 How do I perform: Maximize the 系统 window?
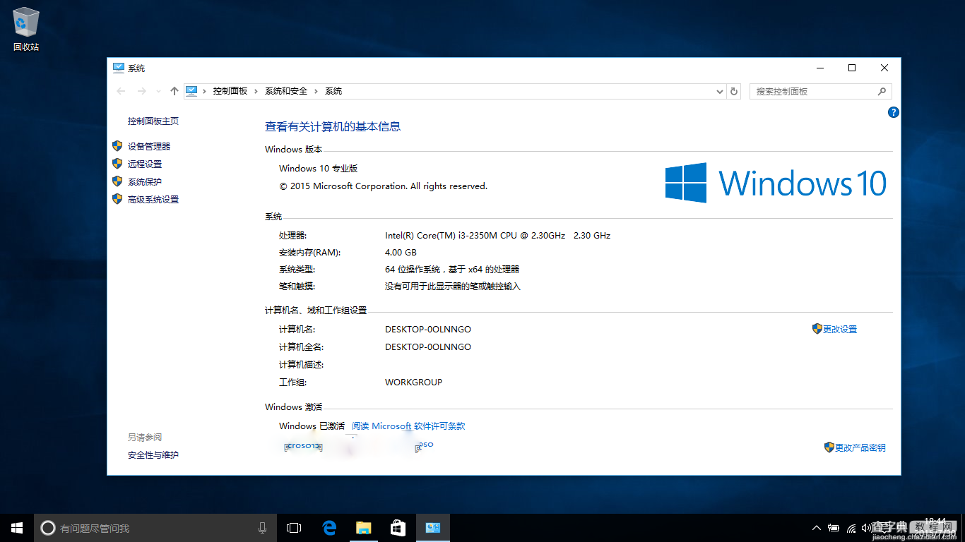852,68
